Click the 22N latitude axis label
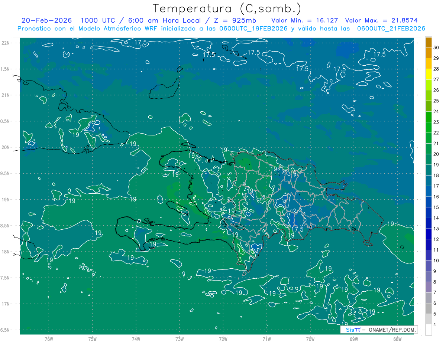The width and height of the screenshot is (446, 344). [x=6, y=43]
